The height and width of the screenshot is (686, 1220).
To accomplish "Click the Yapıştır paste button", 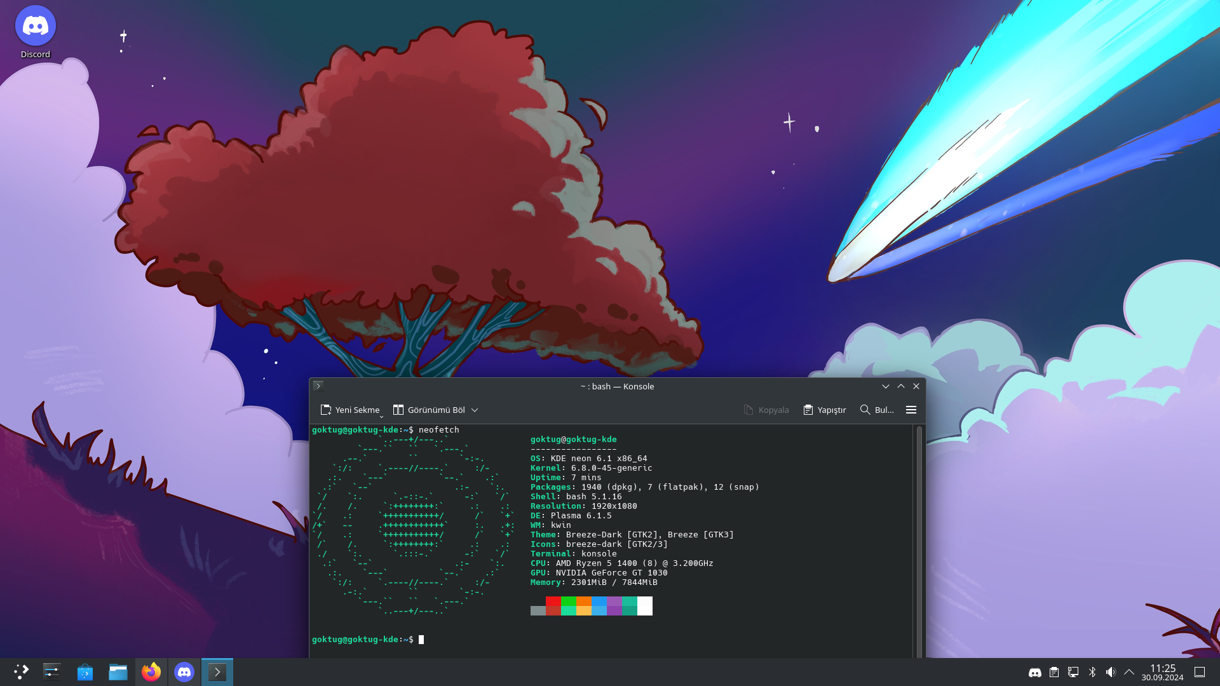I will point(824,410).
